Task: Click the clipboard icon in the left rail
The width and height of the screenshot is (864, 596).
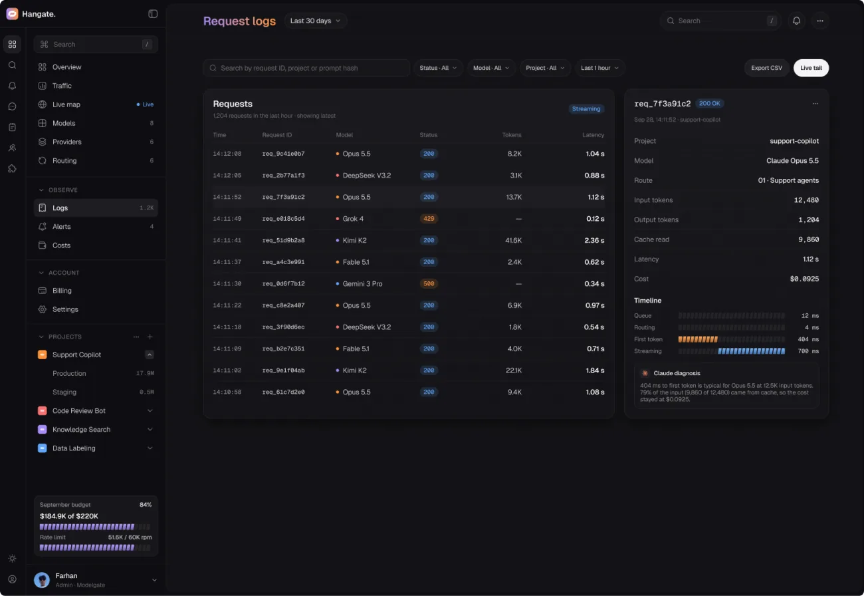Action: click(12, 127)
